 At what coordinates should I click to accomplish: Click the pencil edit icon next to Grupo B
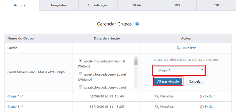coord(22,106)
